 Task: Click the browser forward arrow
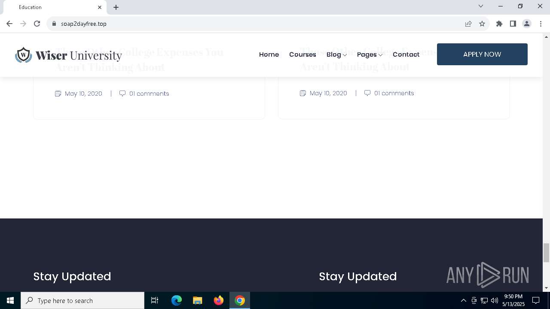point(23,24)
